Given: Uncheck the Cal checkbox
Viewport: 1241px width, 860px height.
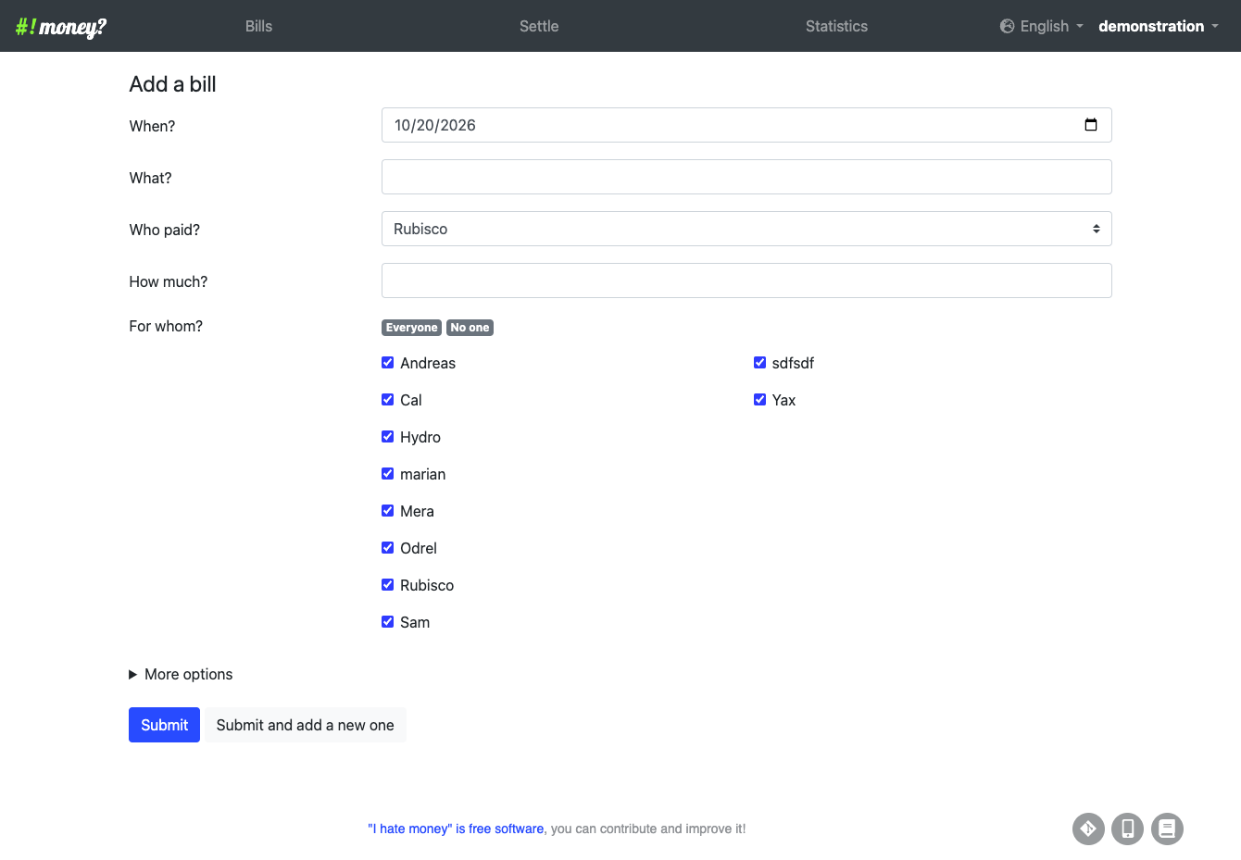Looking at the screenshot, I should (388, 400).
